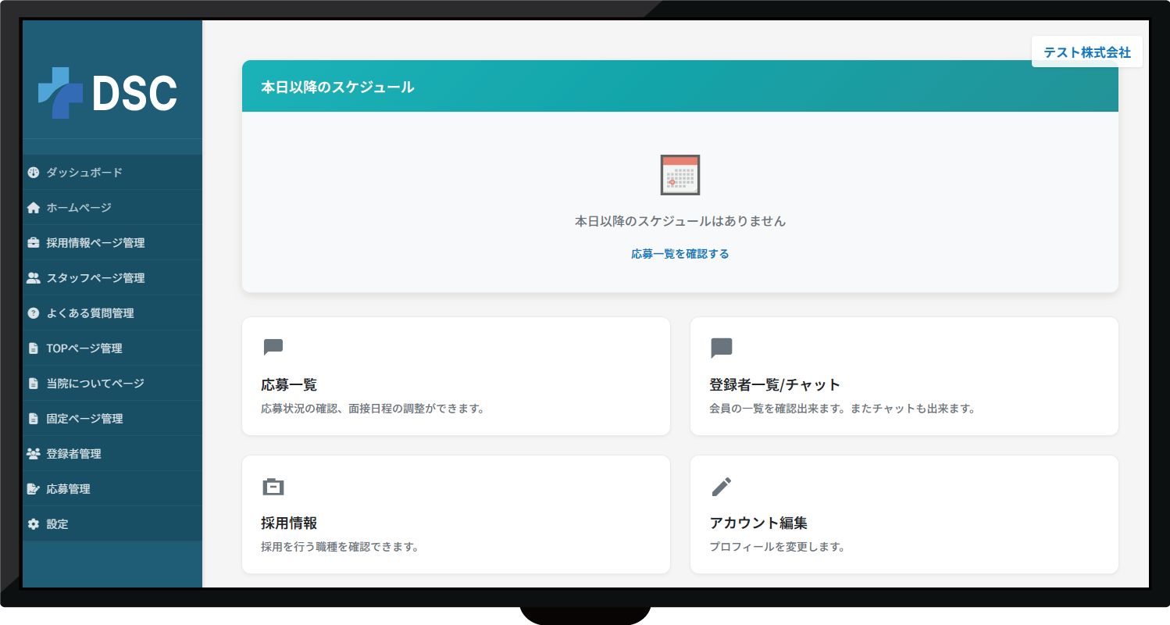Image resolution: width=1170 pixels, height=625 pixels.
Task: Select the briefcase icon on the 採用情報 card
Action: tap(273, 486)
